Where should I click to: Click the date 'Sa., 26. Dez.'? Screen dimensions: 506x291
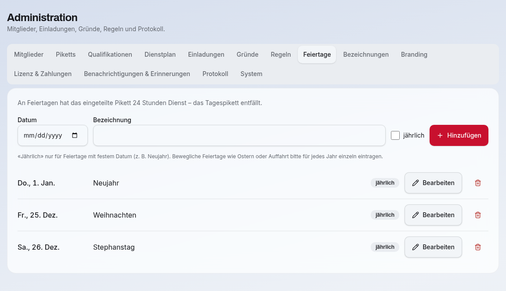click(38, 247)
